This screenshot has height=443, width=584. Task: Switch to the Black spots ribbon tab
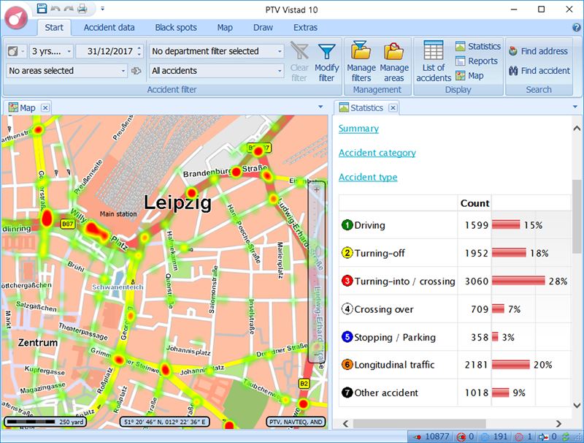[175, 28]
